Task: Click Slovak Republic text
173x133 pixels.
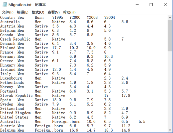Action: pyautogui.click(x=16, y=95)
